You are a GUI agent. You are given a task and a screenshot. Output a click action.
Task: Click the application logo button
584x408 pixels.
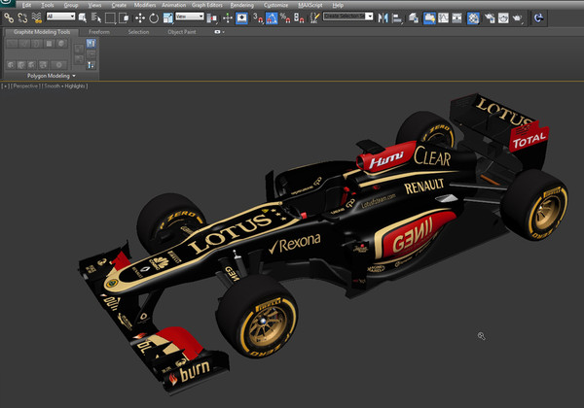(7, 3)
